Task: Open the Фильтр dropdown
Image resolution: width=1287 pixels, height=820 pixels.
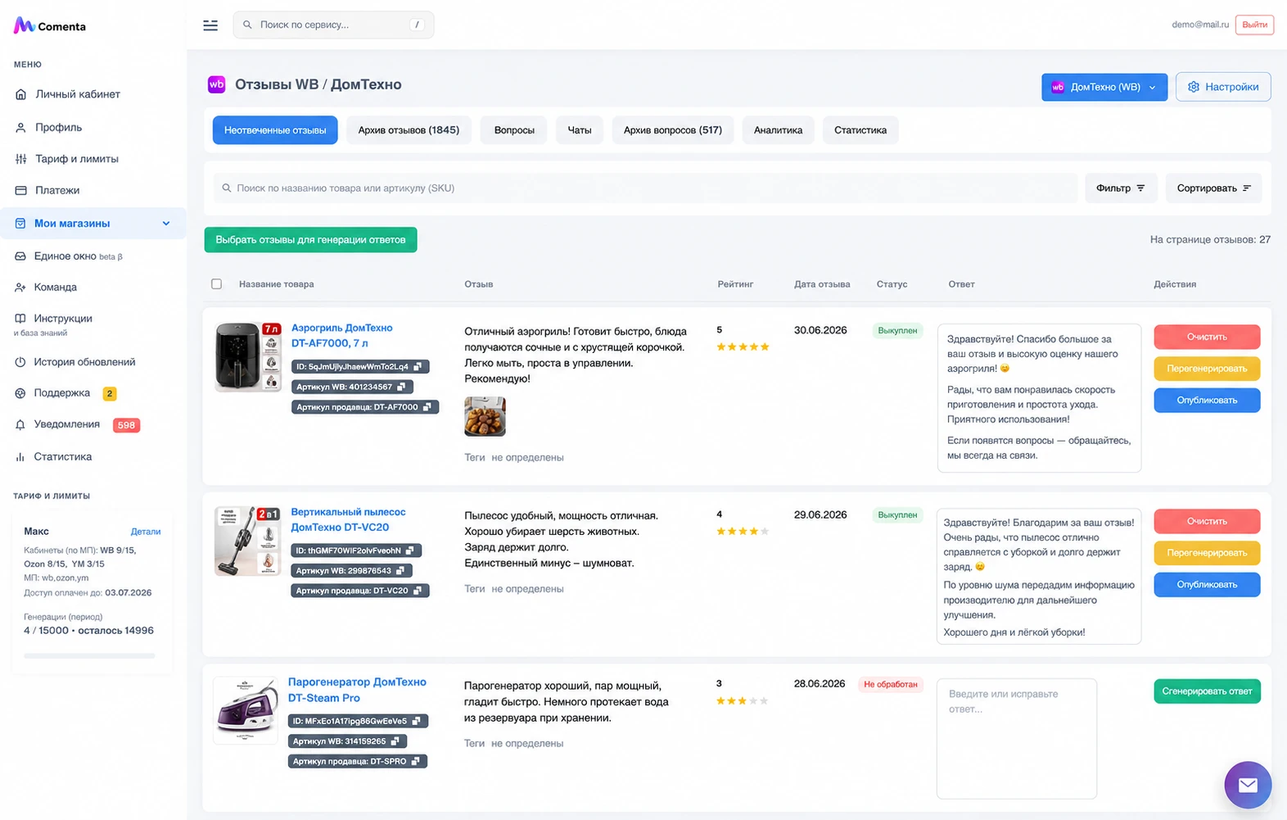Action: (1121, 188)
